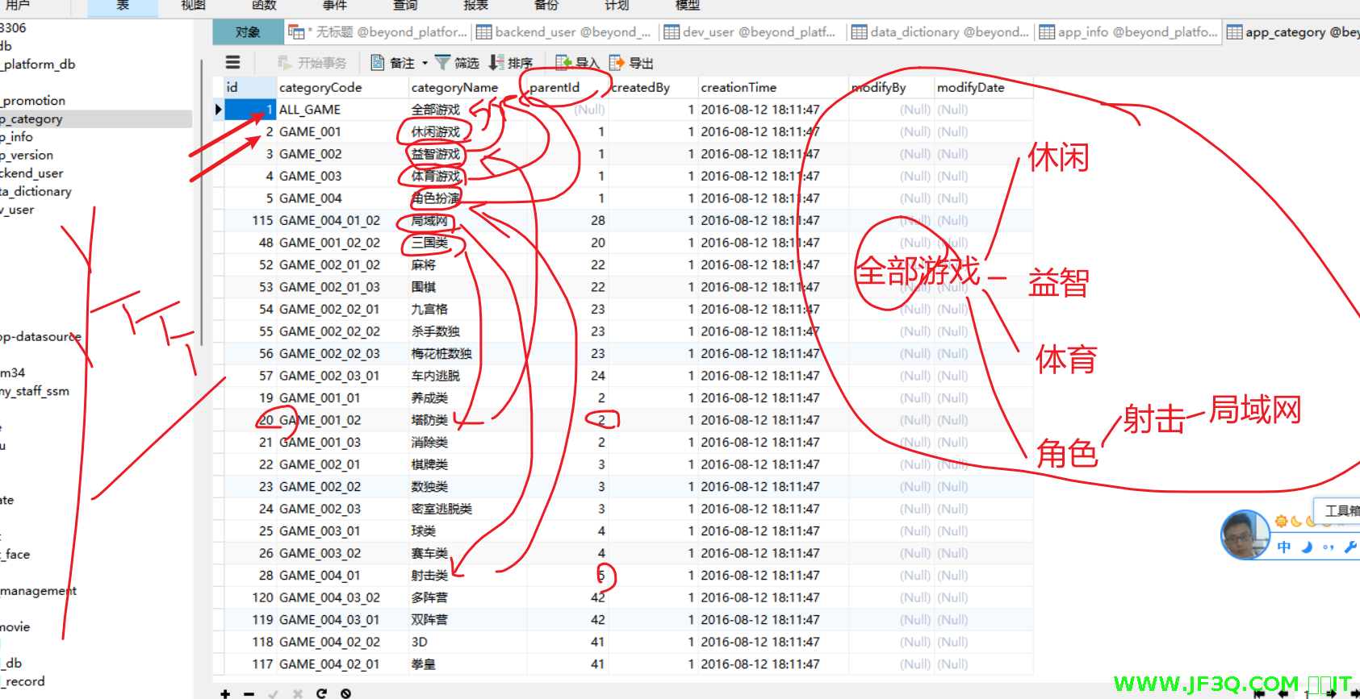Refresh table data with the refresh icon

point(321,693)
